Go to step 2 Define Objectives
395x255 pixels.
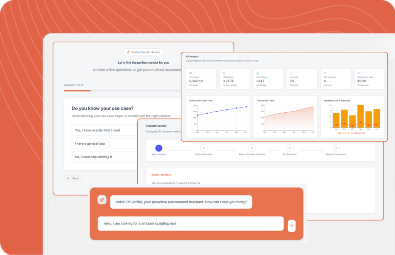click(204, 148)
